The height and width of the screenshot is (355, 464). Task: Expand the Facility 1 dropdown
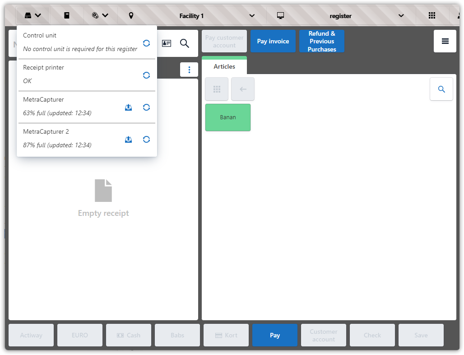(252, 16)
